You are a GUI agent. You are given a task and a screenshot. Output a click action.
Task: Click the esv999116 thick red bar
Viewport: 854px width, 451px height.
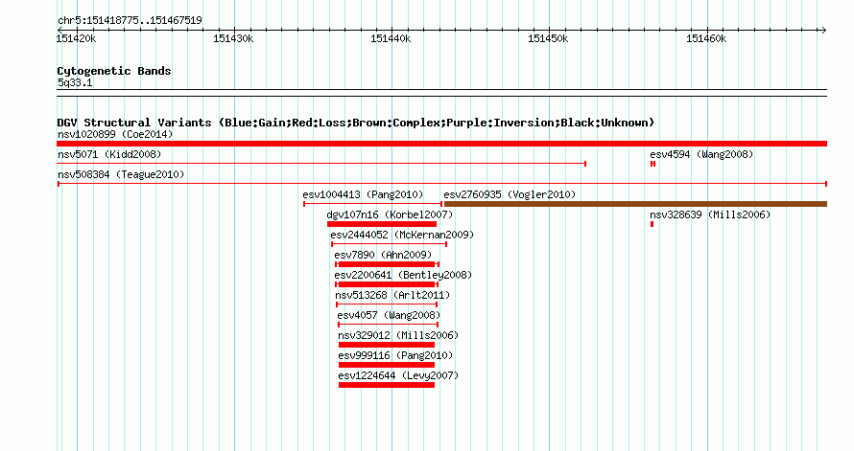click(387, 365)
